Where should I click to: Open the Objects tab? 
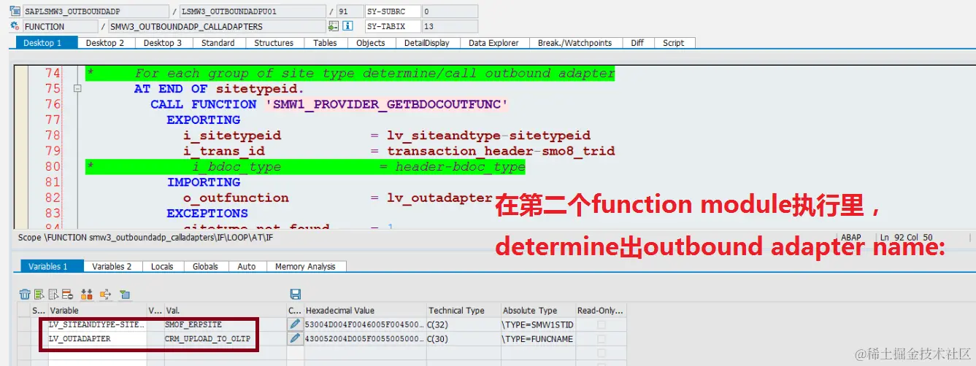pos(371,43)
